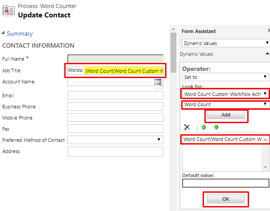
Task: Click the Default value input field
Action: point(225,183)
